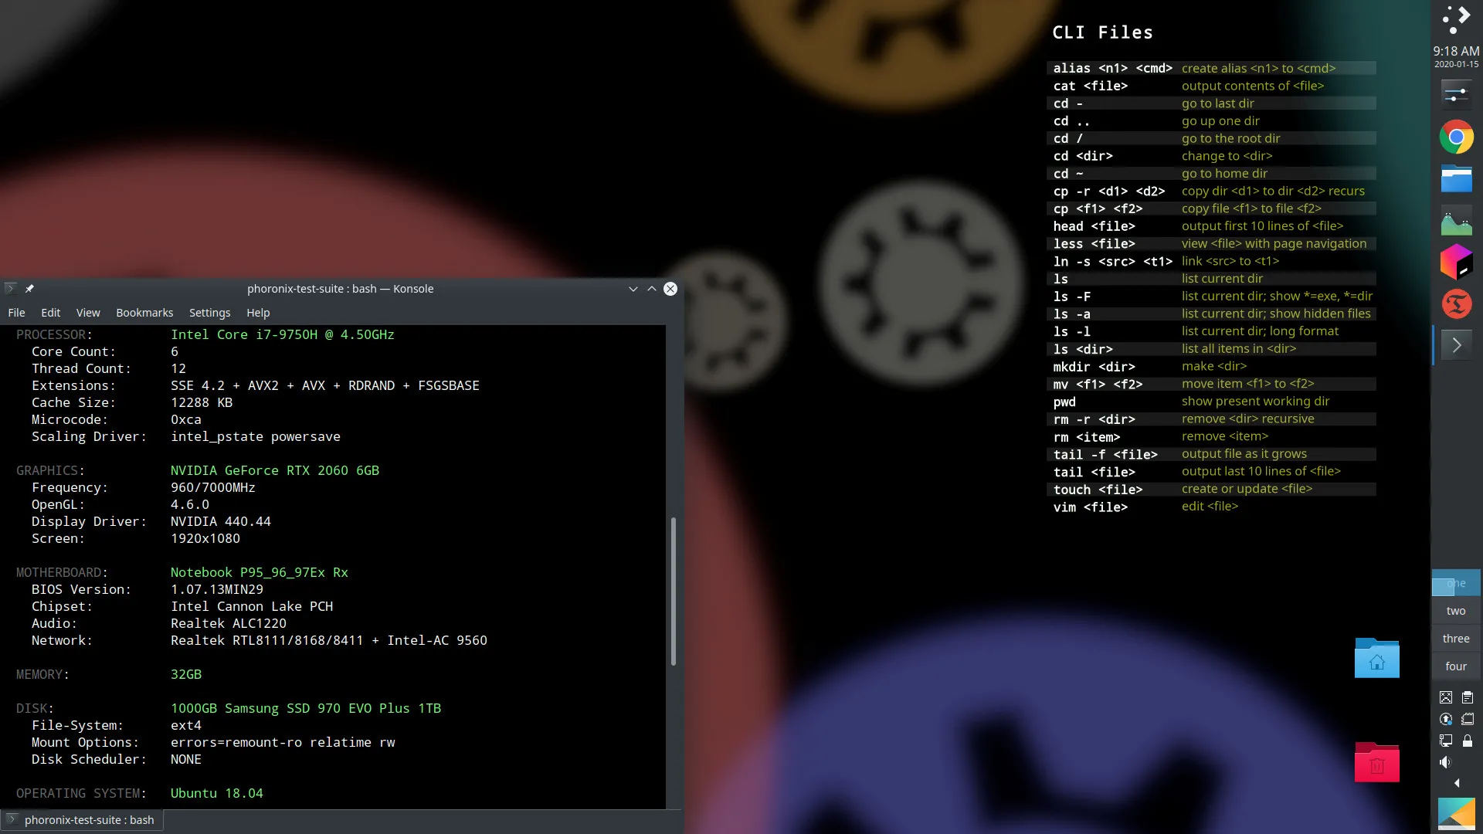Click the 9:18 AM clock

pos(1456,52)
